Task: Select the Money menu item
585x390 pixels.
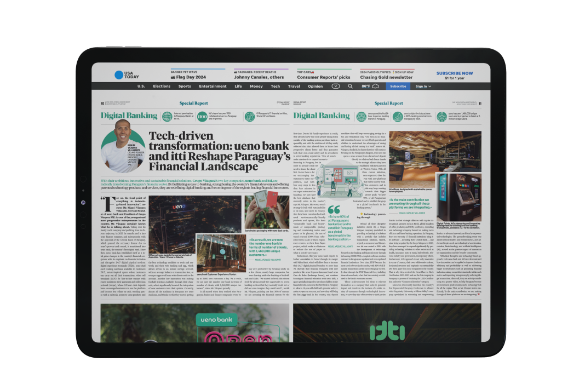Action: [x=256, y=86]
